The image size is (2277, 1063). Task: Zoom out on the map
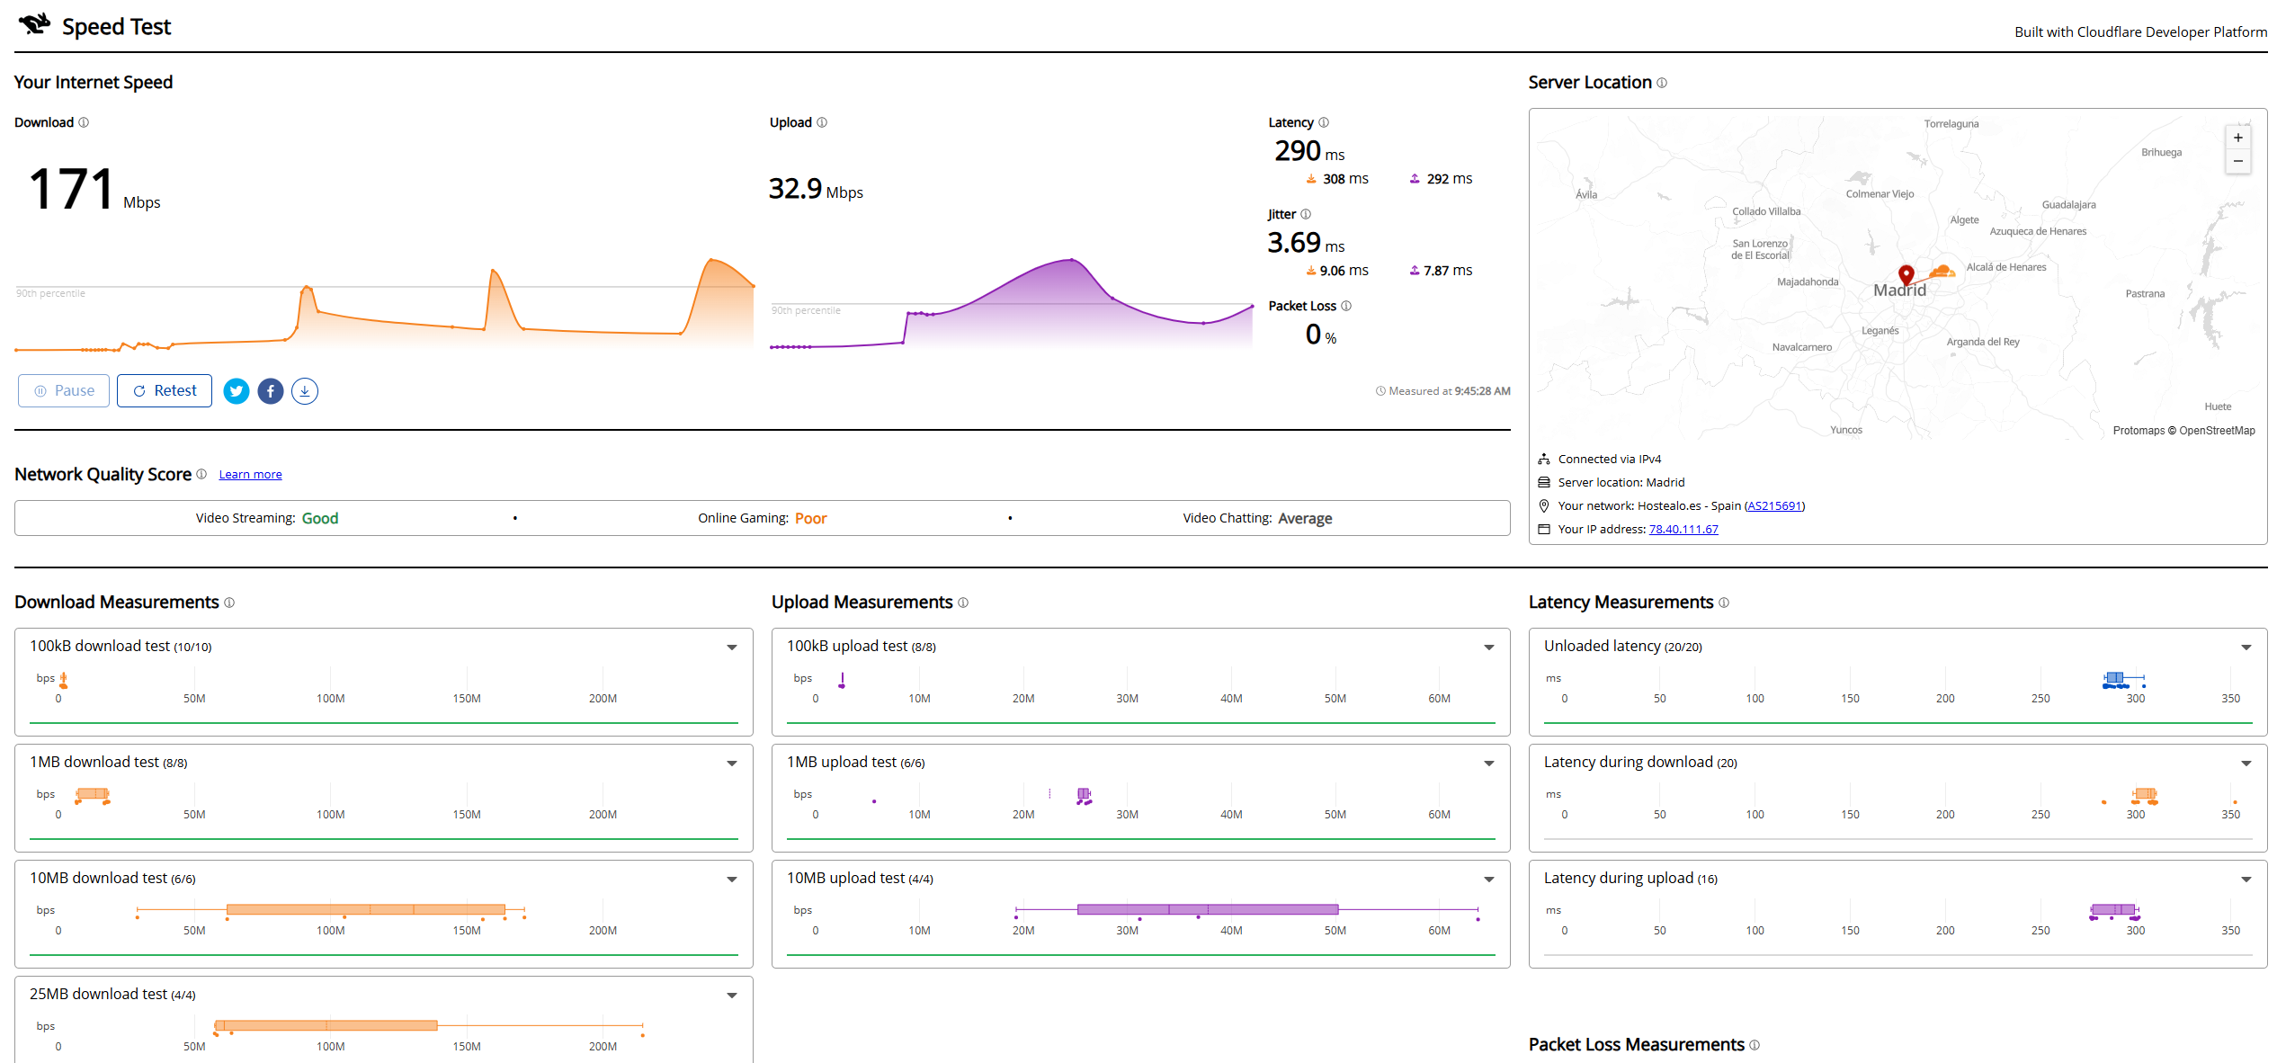(x=2238, y=161)
